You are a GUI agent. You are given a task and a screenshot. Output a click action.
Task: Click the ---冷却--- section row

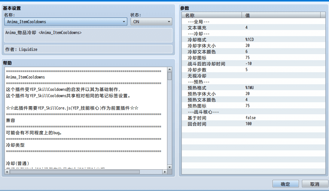254,34
